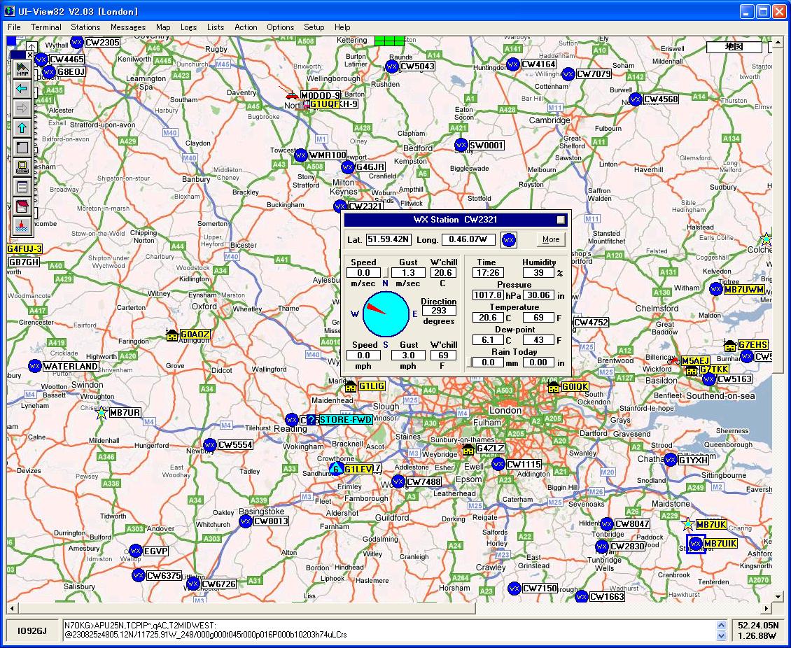Screen dimensions: 791x648
Task: Select the WMR100 weather station icon
Action: coord(301,155)
